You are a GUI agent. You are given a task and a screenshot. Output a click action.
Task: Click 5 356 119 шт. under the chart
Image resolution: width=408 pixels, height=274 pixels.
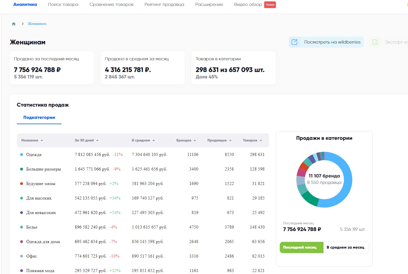[x=353, y=229]
